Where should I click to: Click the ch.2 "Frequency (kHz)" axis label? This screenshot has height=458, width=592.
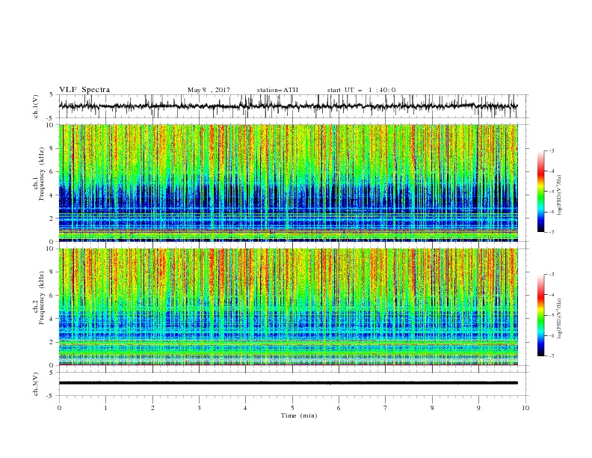click(x=42, y=297)
